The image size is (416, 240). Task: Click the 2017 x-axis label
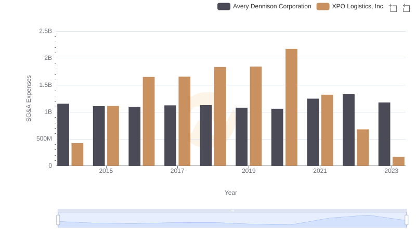point(177,171)
